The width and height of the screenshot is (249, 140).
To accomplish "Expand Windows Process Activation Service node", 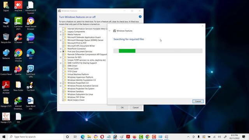I will [x=61, y=86].
